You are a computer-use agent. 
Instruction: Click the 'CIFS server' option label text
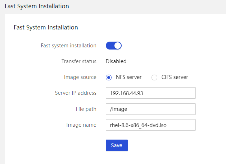[175, 77]
